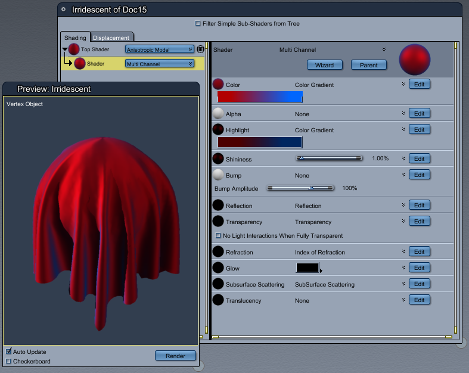Screen dimensions: 469x373
Task: Click the Refraction channel sphere icon
Action: point(218,251)
